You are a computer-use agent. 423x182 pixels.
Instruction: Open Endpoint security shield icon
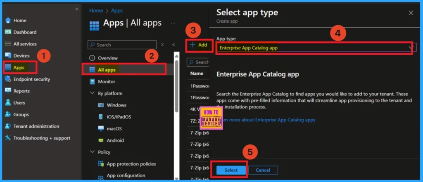click(x=8, y=79)
